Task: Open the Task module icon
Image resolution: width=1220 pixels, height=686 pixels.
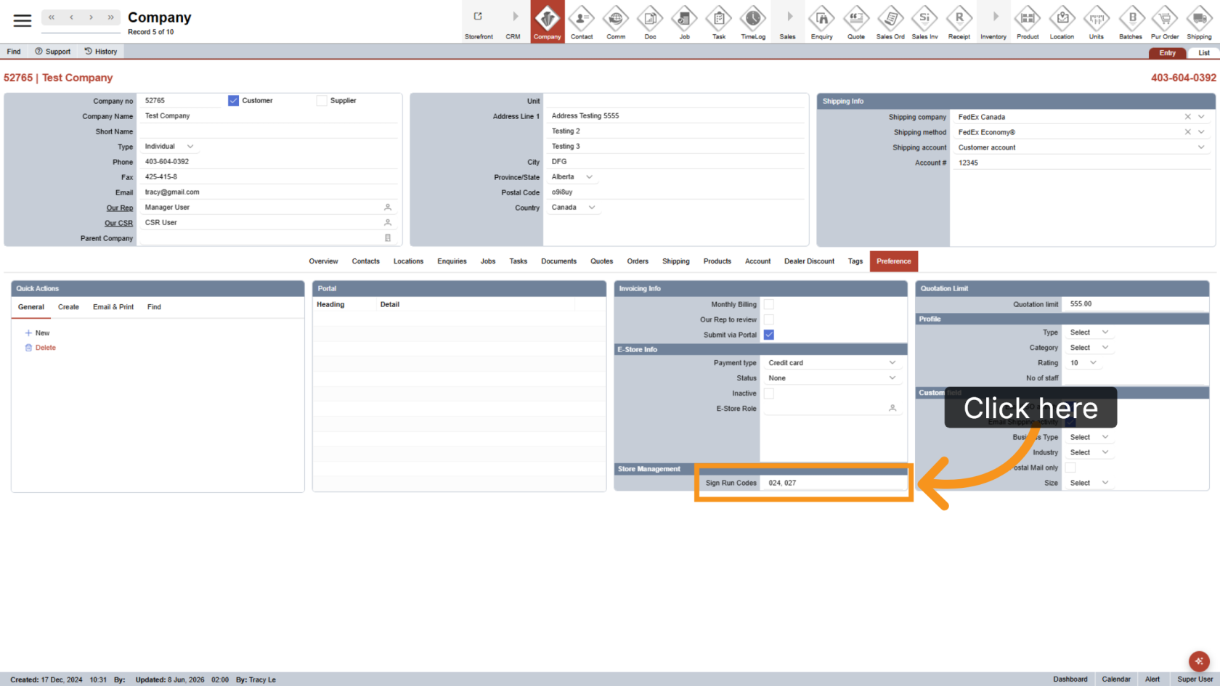Action: coord(719,22)
